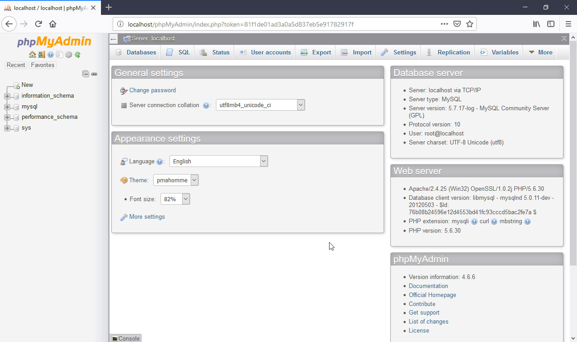Refresh the navigation panel
This screenshot has height=342, width=577.
77,54
